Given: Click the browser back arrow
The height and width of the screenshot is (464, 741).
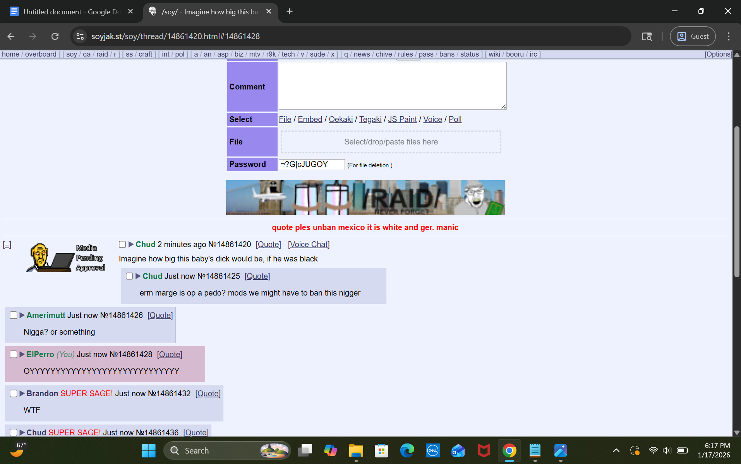Looking at the screenshot, I should point(11,36).
